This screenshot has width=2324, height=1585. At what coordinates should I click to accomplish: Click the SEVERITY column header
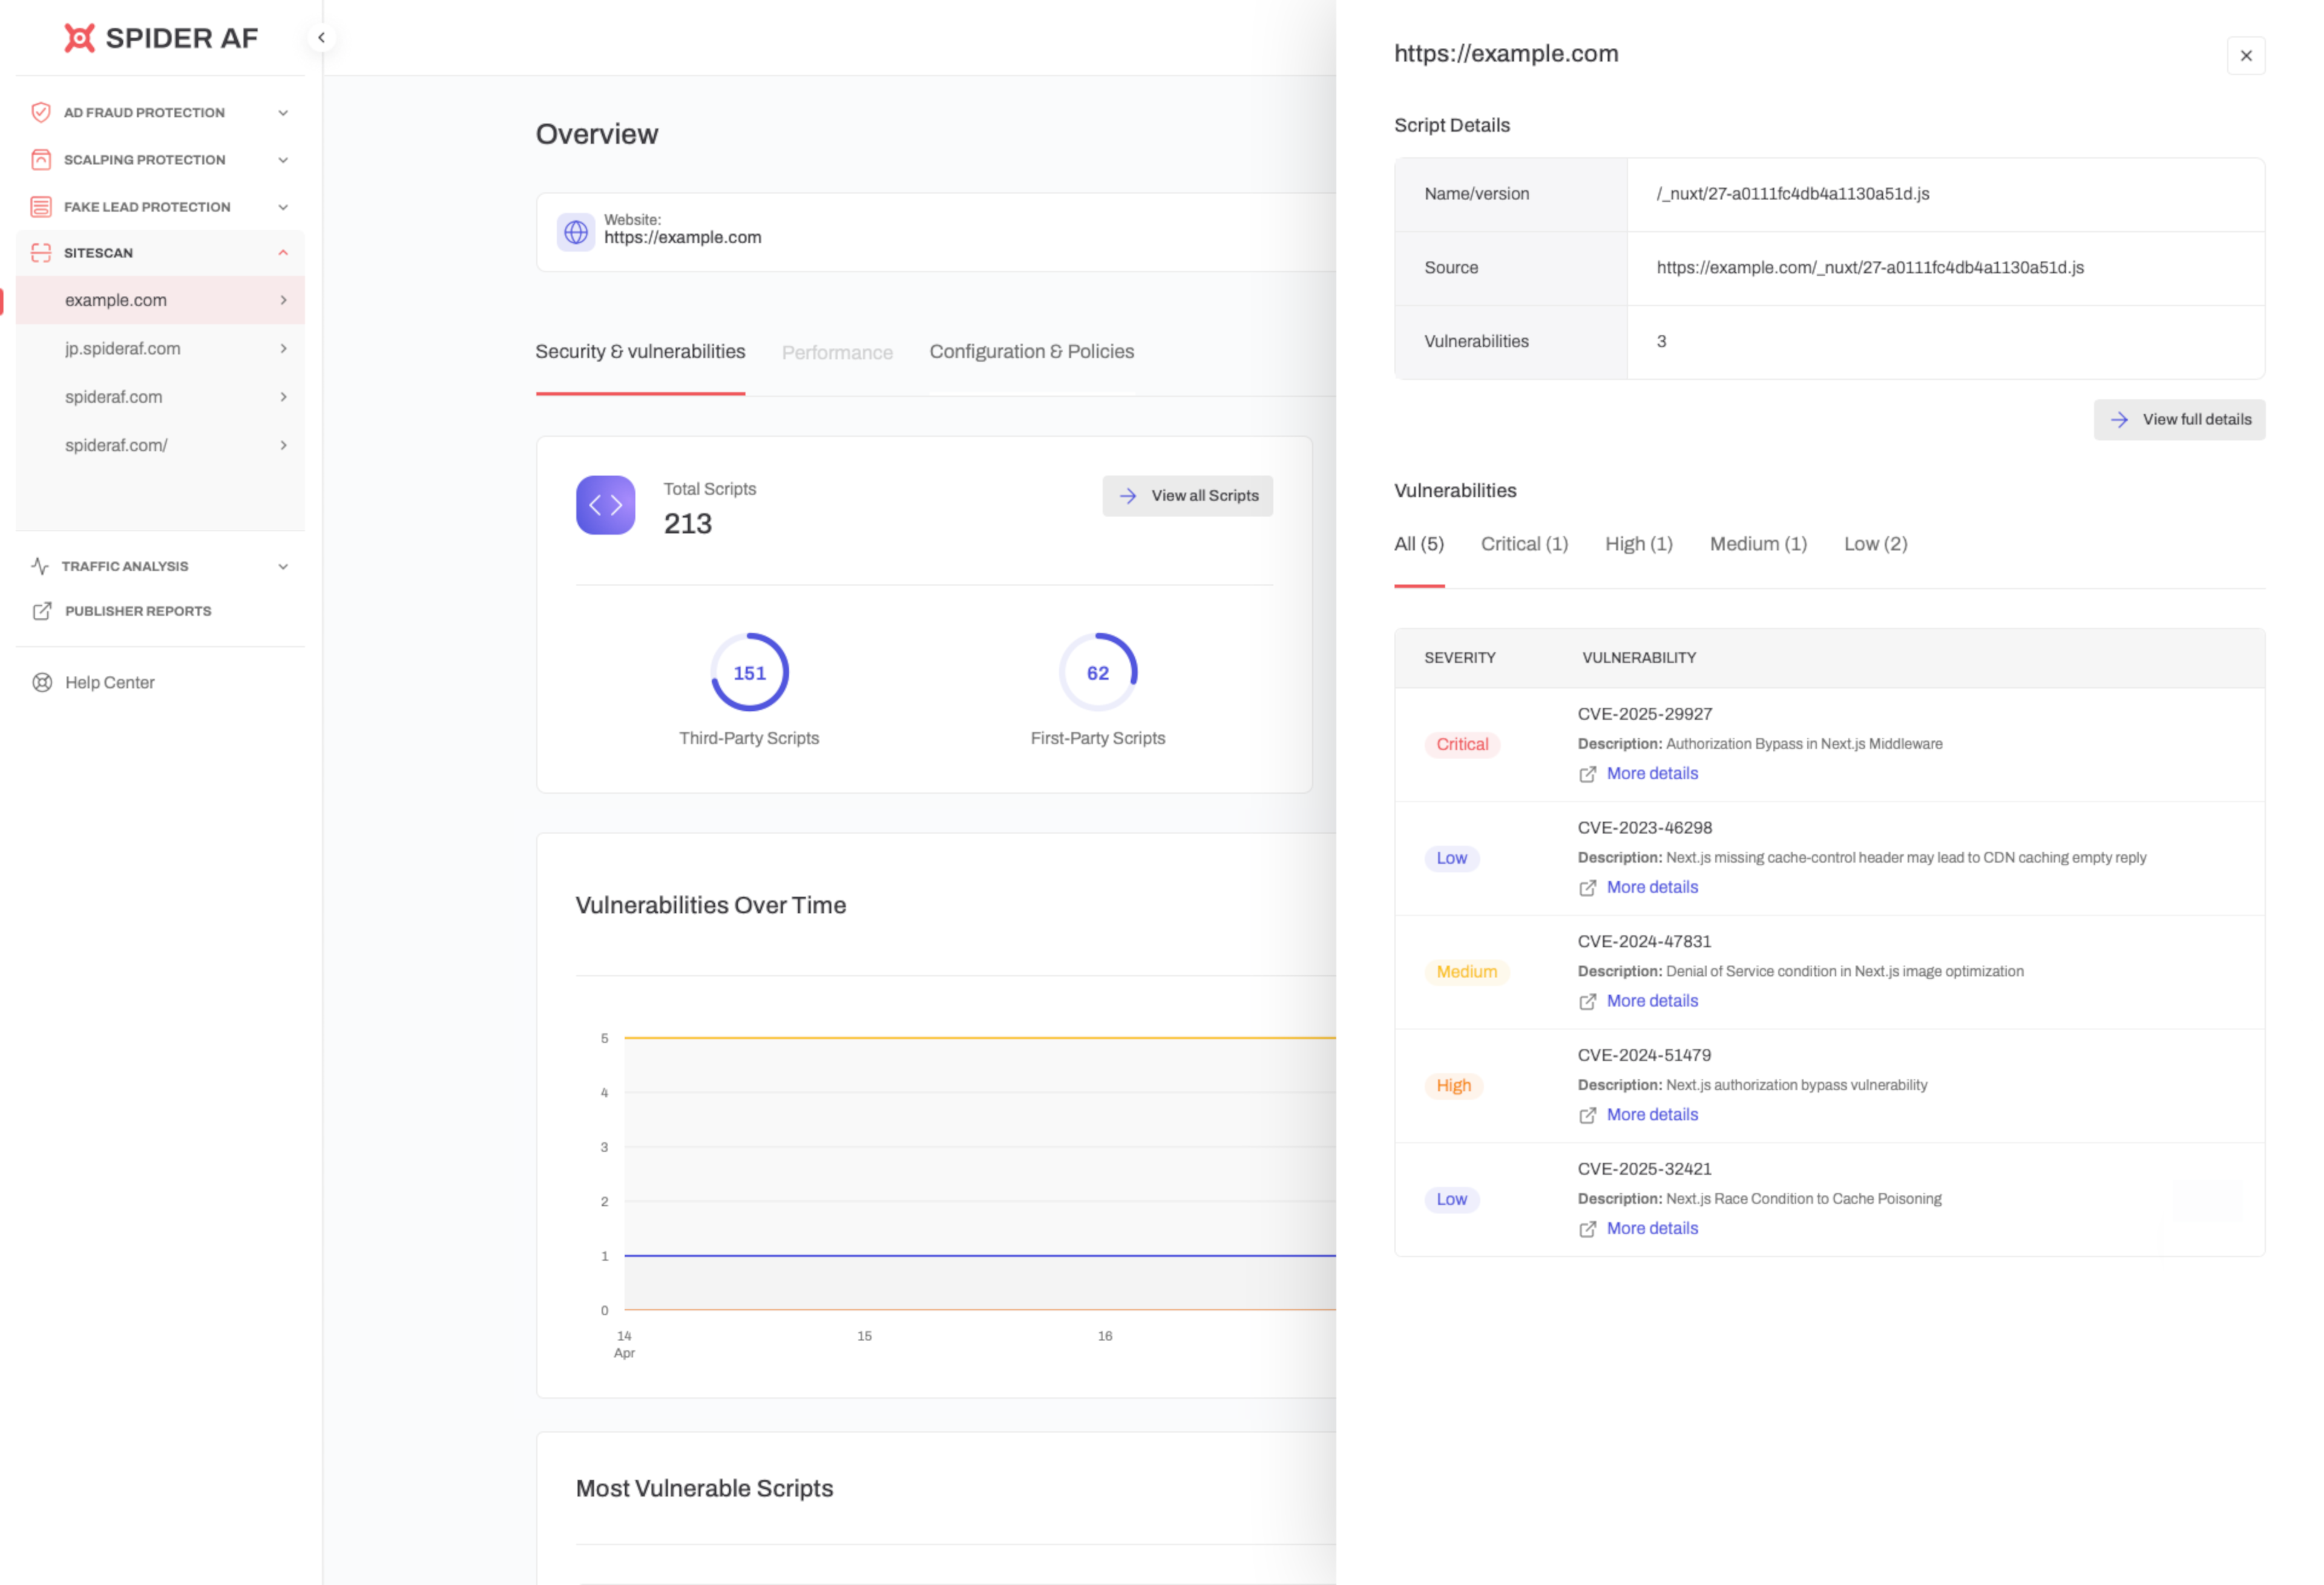pos(1459,658)
